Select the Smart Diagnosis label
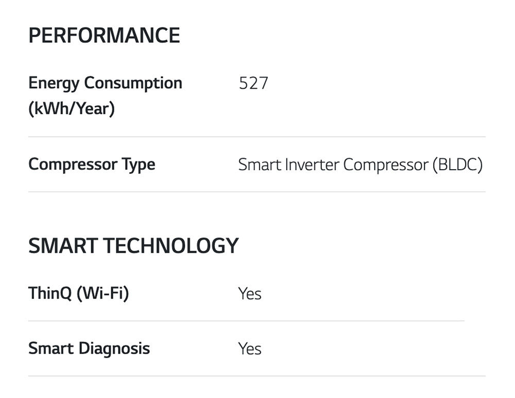Screen dimensions: 515x398 point(89,349)
